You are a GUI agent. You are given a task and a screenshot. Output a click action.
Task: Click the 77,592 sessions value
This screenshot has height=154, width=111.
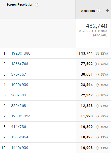[x=87, y=64]
